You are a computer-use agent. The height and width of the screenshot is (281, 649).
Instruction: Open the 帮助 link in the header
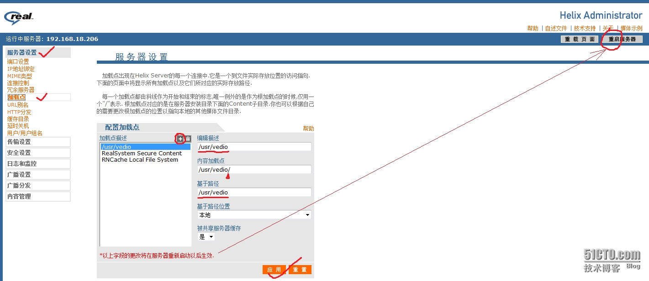point(533,28)
